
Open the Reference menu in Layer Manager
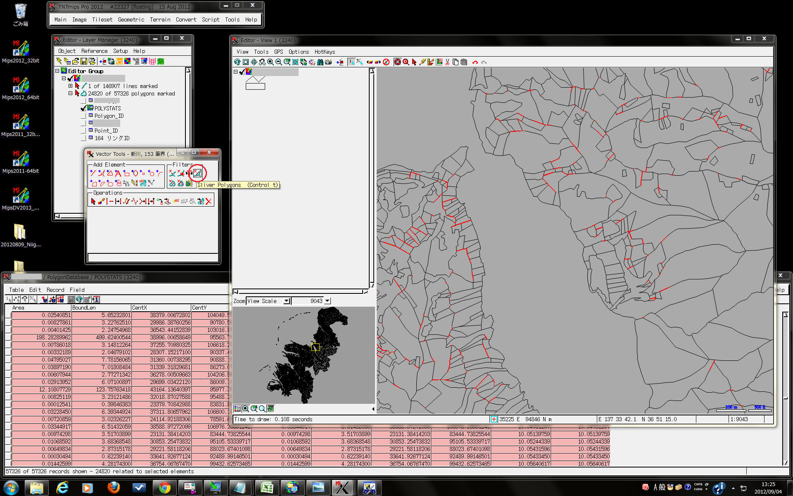(x=94, y=51)
